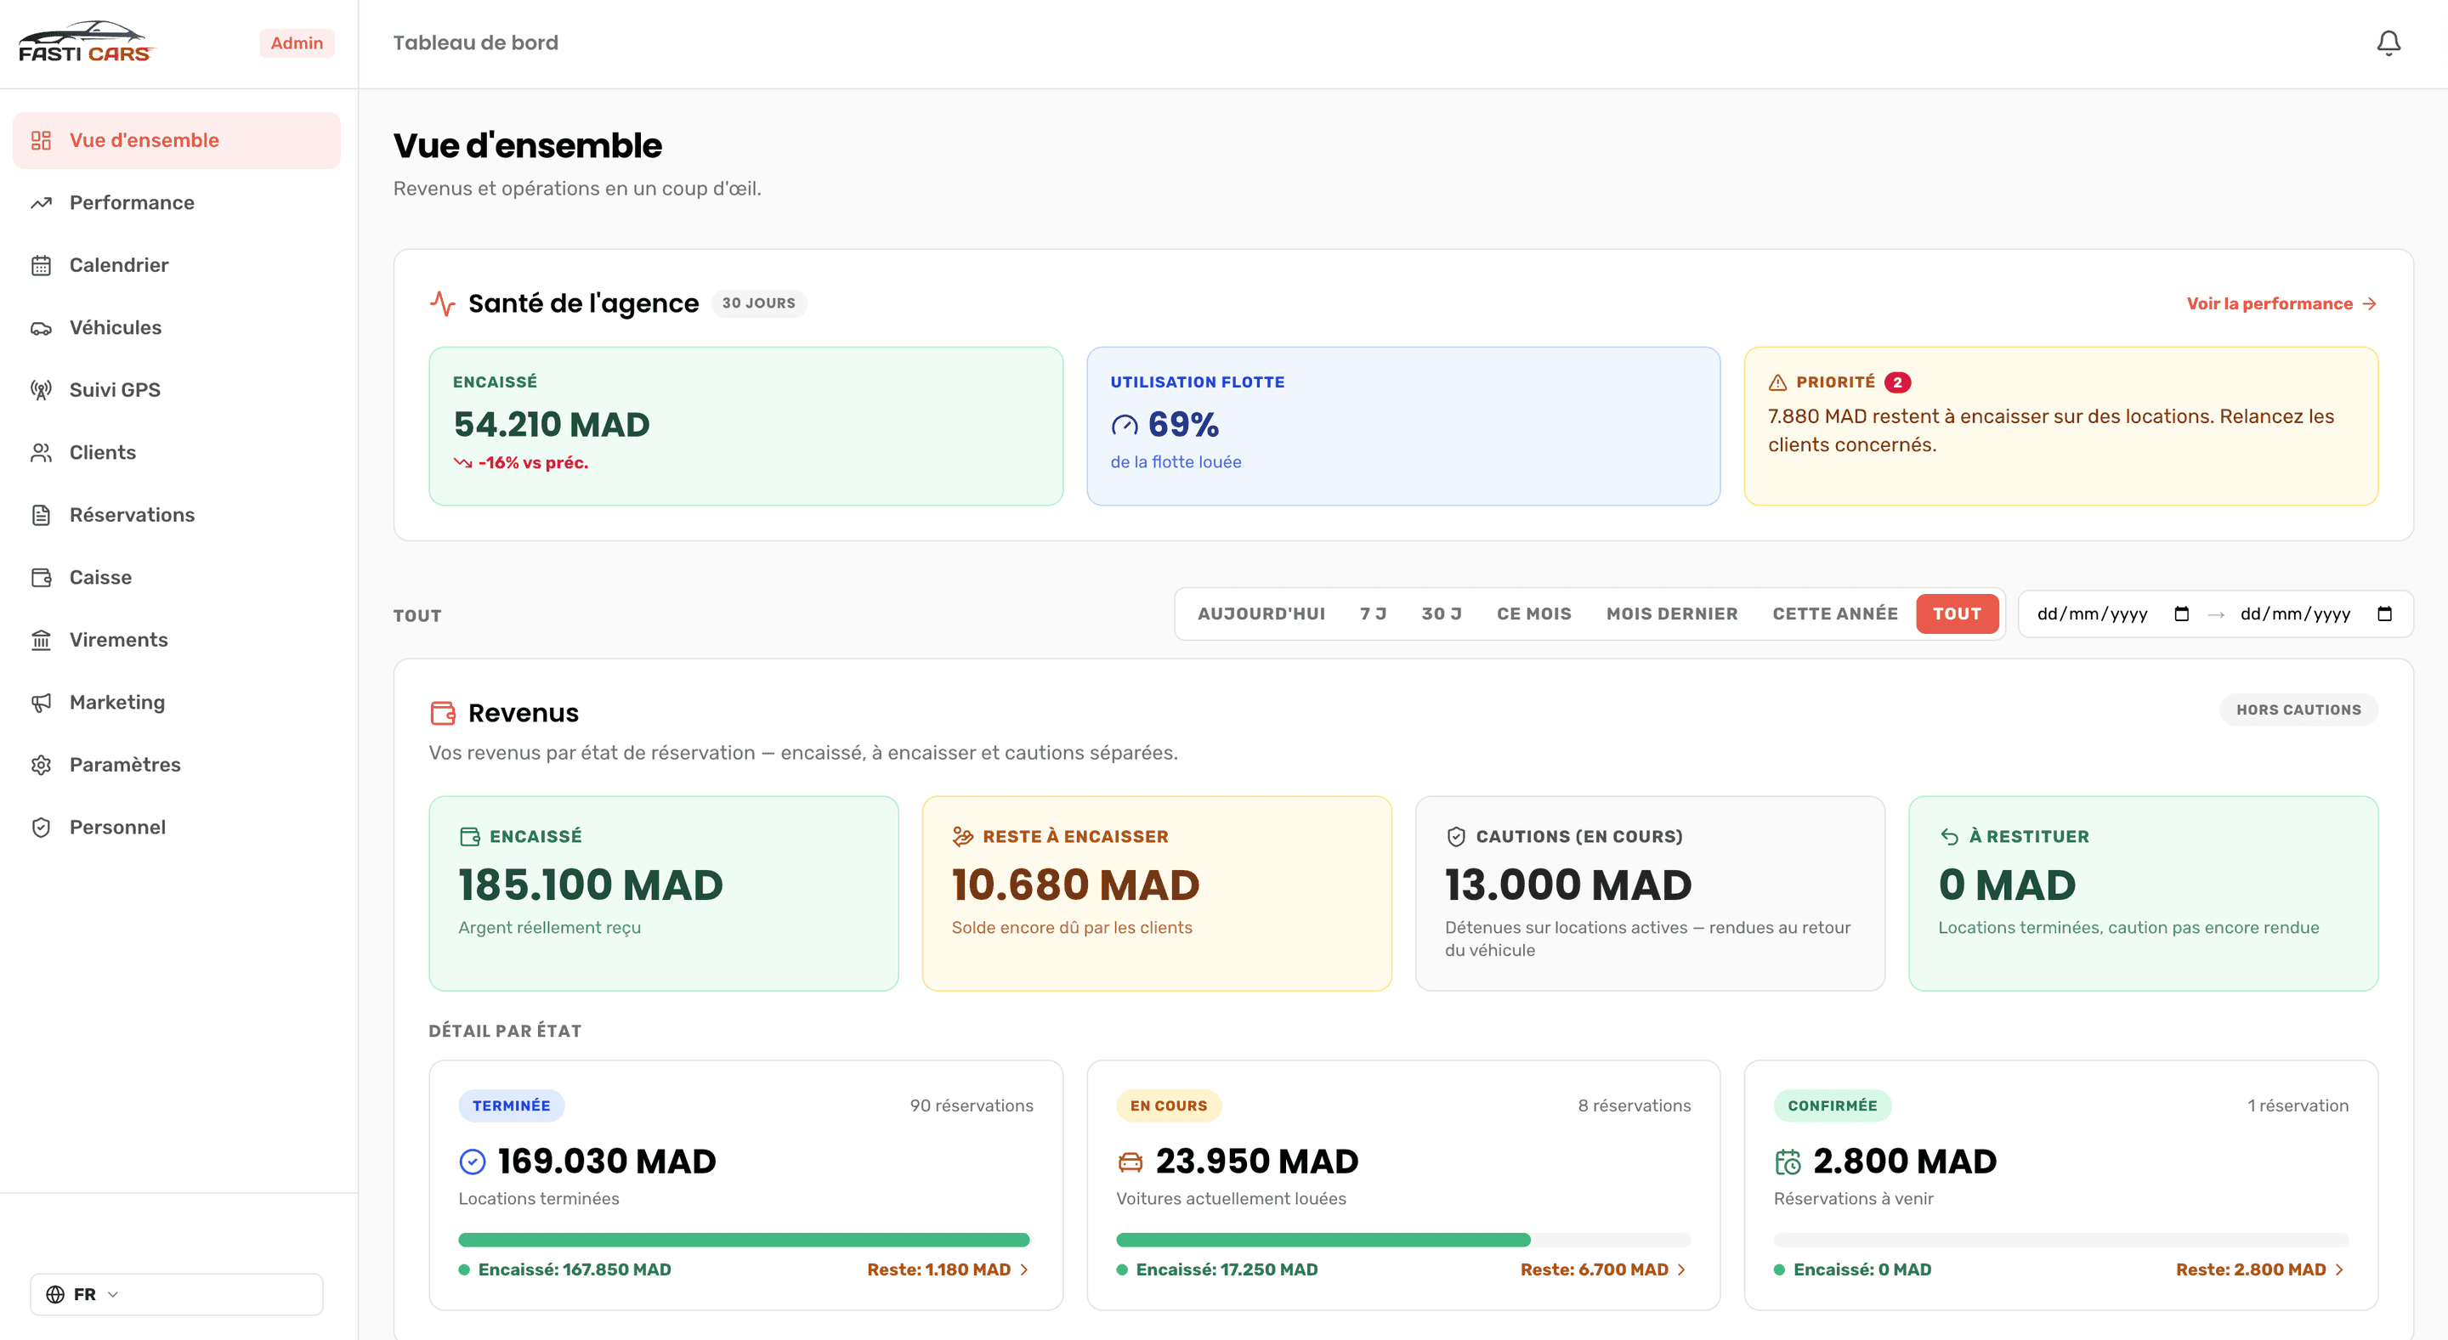Open the start date calendar picker
The height and width of the screenshot is (1340, 2448).
click(x=2182, y=614)
